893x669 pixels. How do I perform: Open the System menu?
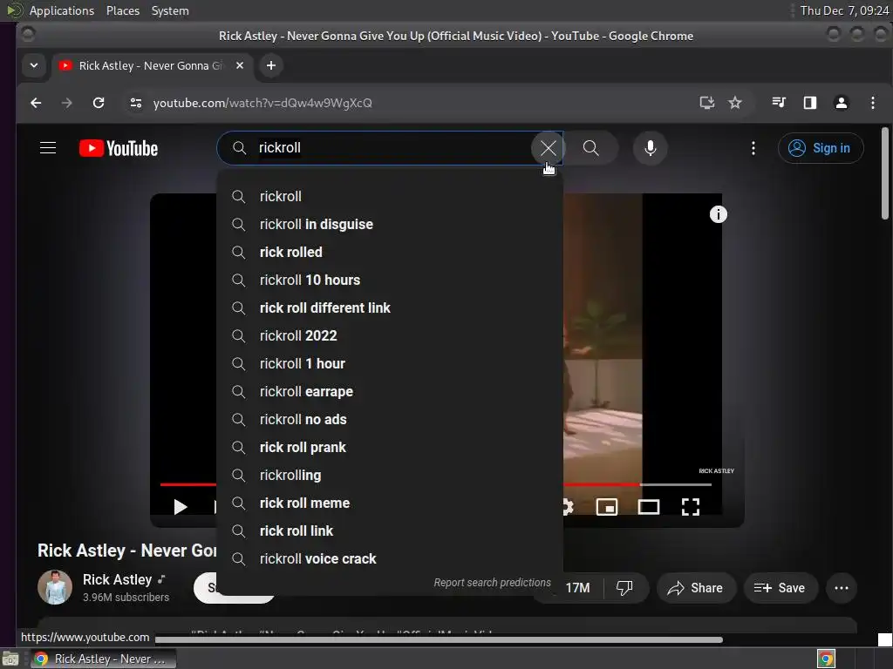coord(170,10)
